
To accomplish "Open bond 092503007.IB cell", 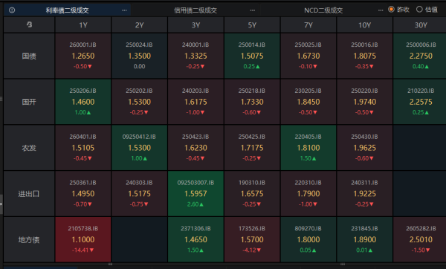I will pyautogui.click(x=195, y=194).
